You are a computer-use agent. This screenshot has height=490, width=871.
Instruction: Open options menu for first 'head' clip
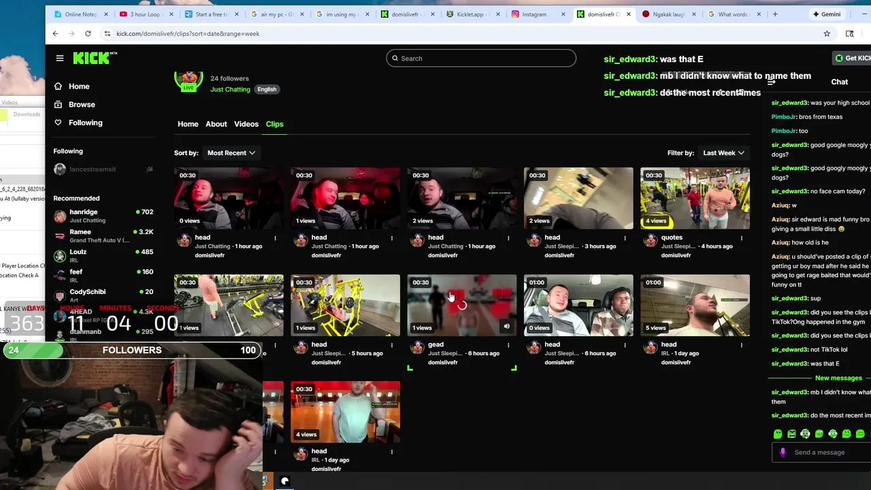pos(275,238)
